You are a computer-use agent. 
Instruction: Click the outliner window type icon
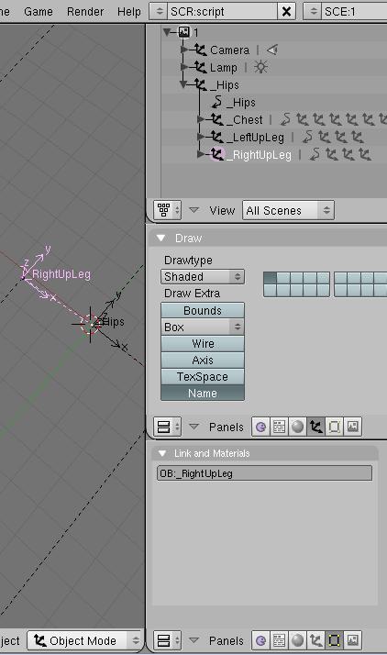click(168, 210)
